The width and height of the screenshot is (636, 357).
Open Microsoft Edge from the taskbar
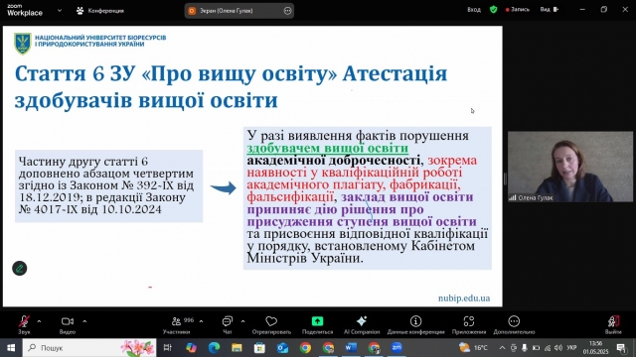[214, 348]
